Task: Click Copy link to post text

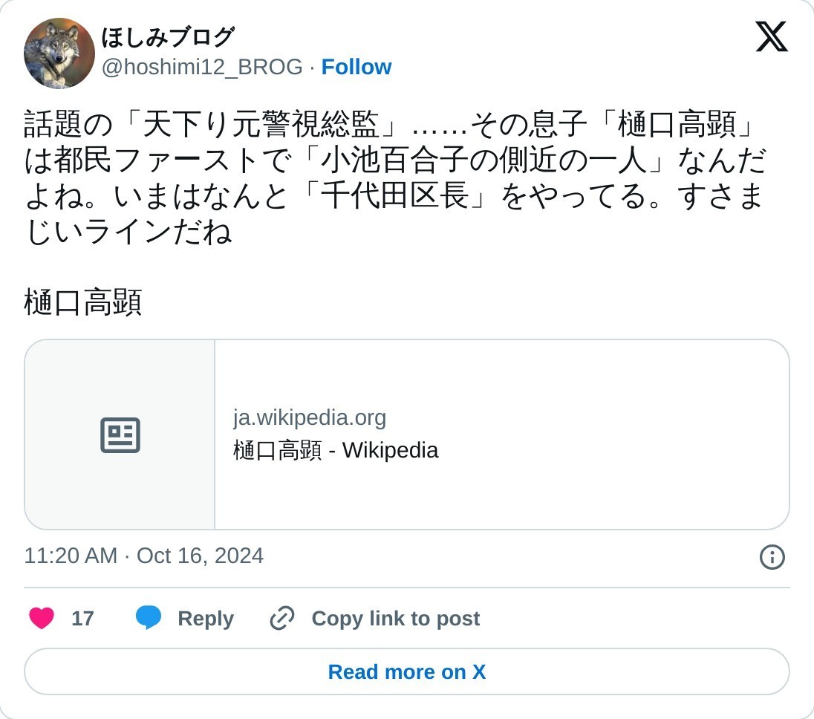Action: [395, 618]
